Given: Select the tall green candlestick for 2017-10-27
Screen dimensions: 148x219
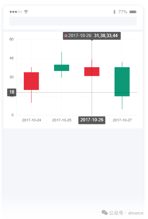Looking at the screenshot, I should tap(122, 82).
